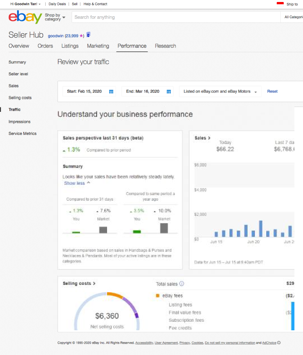This screenshot has height=355, width=303.
Task: Switch to the Marketing tab
Action: (98, 46)
